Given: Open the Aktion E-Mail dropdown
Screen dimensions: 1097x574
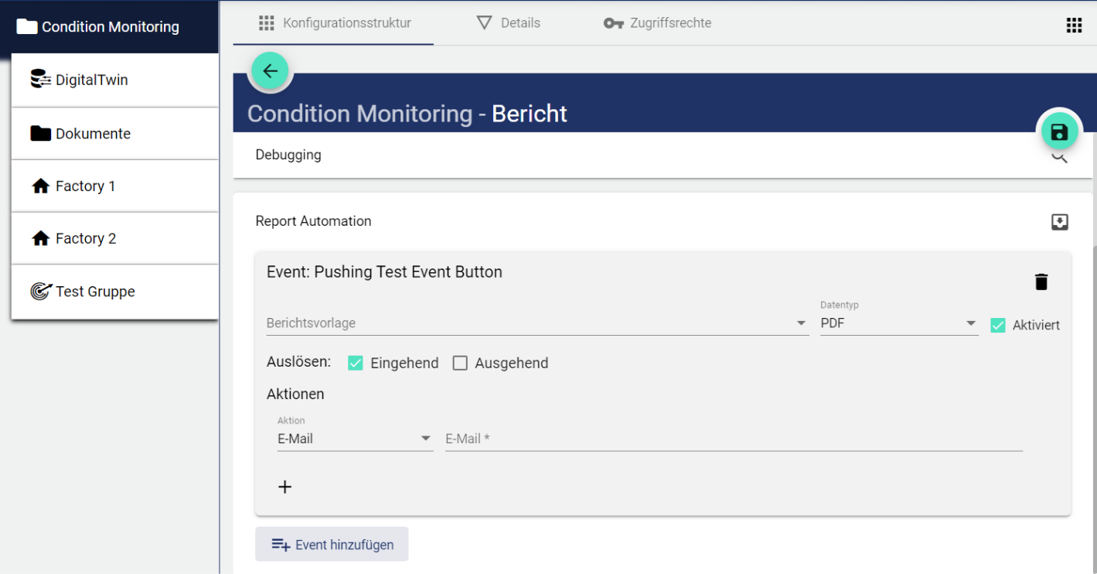Looking at the screenshot, I should point(354,439).
